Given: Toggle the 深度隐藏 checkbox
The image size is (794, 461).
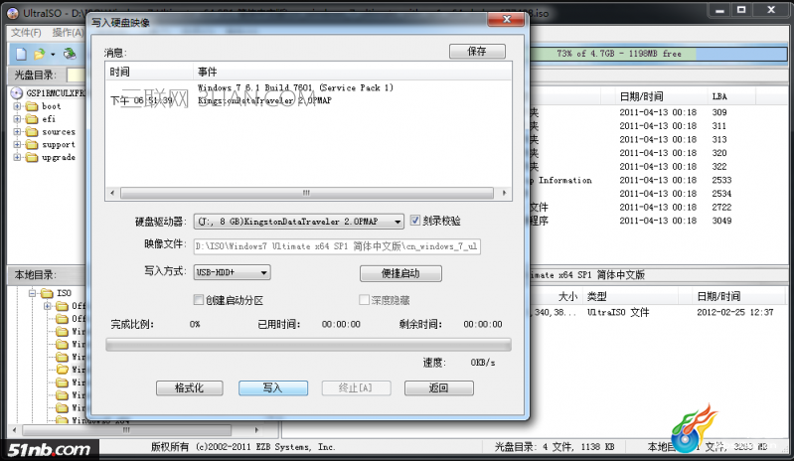Looking at the screenshot, I should pyautogui.click(x=364, y=300).
